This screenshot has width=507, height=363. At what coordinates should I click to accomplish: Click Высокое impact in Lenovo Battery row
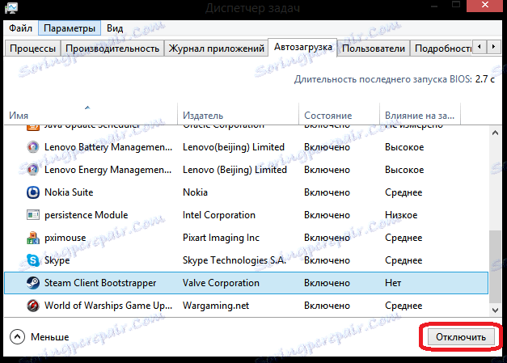click(404, 147)
